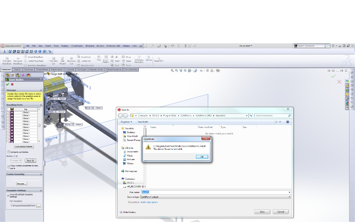The image size is (355, 223).
Task: Click the Instant3D tool
Action: pyautogui.click(x=159, y=60)
